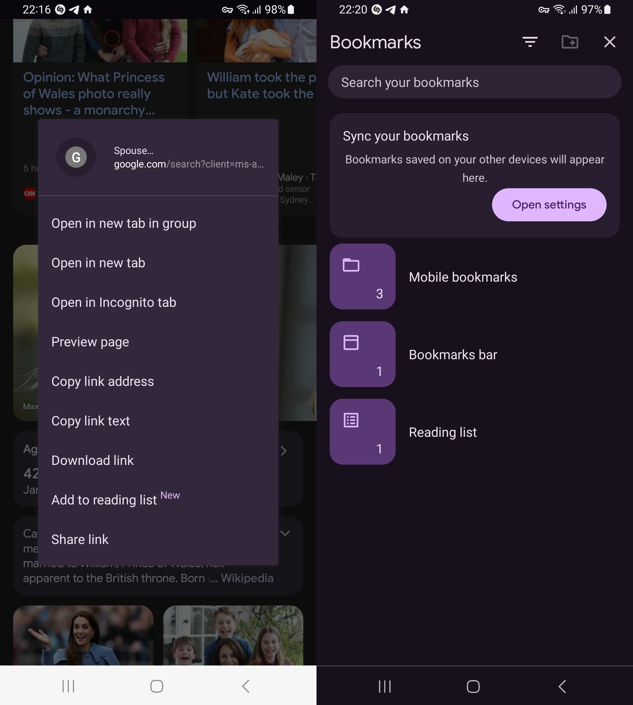Choose Open in new tab in group

point(158,223)
